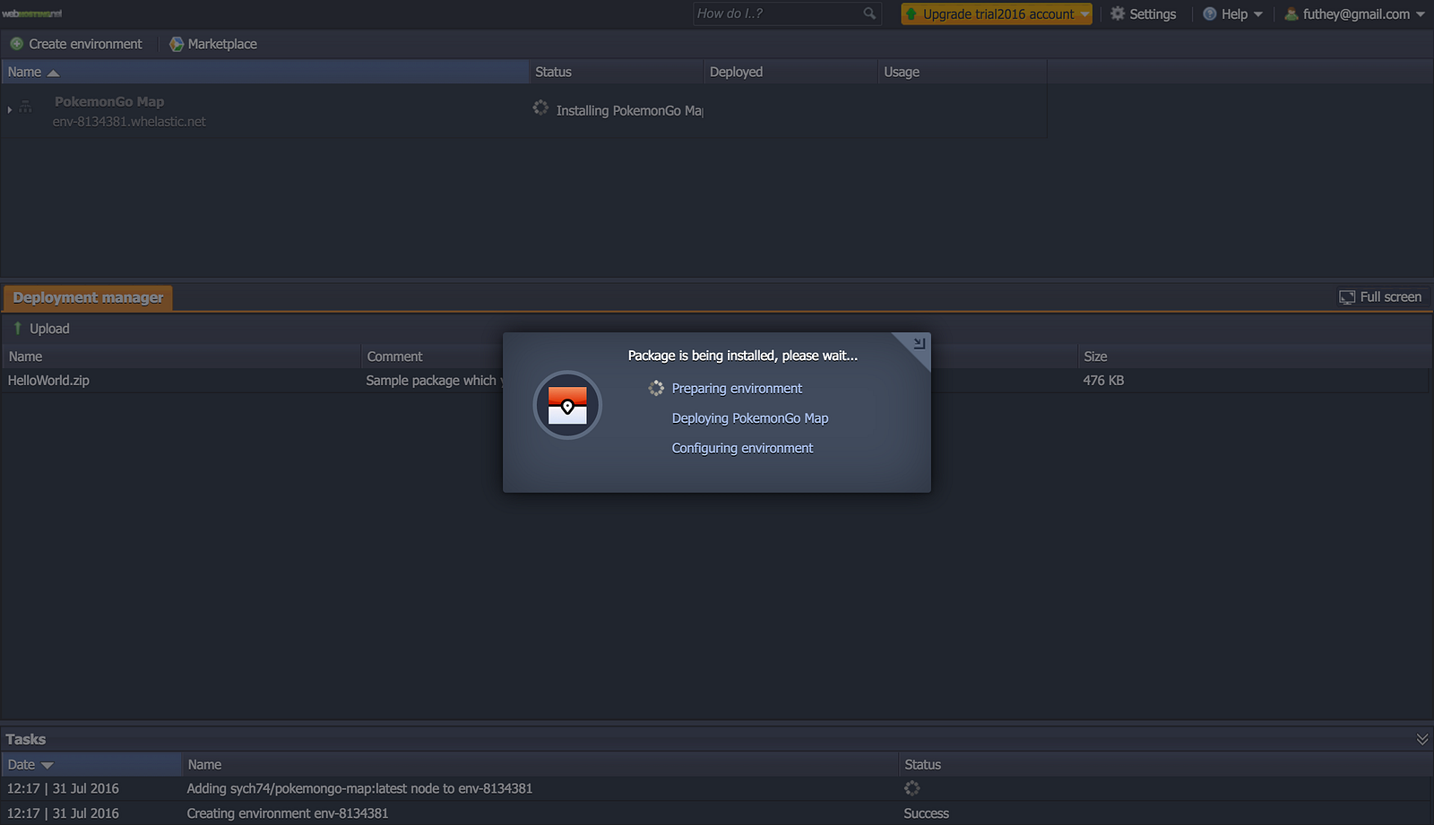
Task: Click the Upload button
Action: pyautogui.click(x=41, y=329)
